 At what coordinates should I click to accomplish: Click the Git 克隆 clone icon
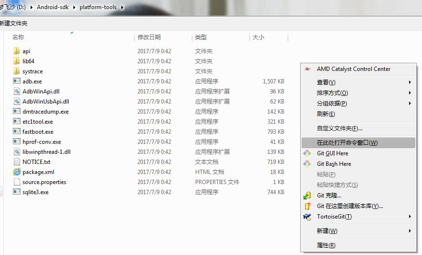click(x=307, y=196)
